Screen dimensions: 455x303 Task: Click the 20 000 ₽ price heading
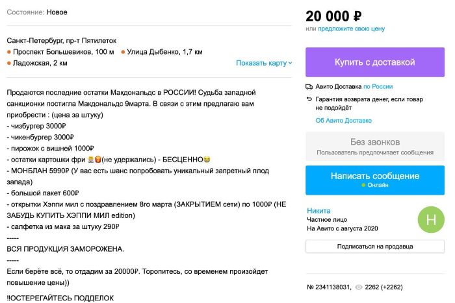(333, 16)
